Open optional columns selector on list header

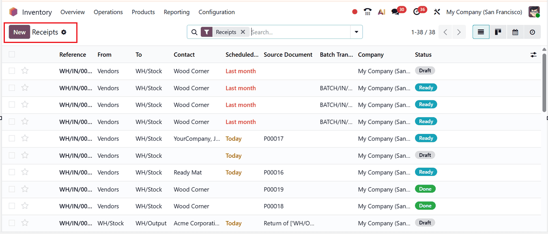[533, 54]
